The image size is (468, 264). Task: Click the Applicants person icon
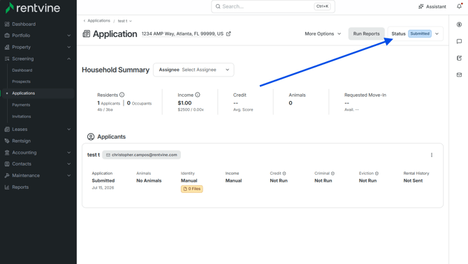point(91,137)
